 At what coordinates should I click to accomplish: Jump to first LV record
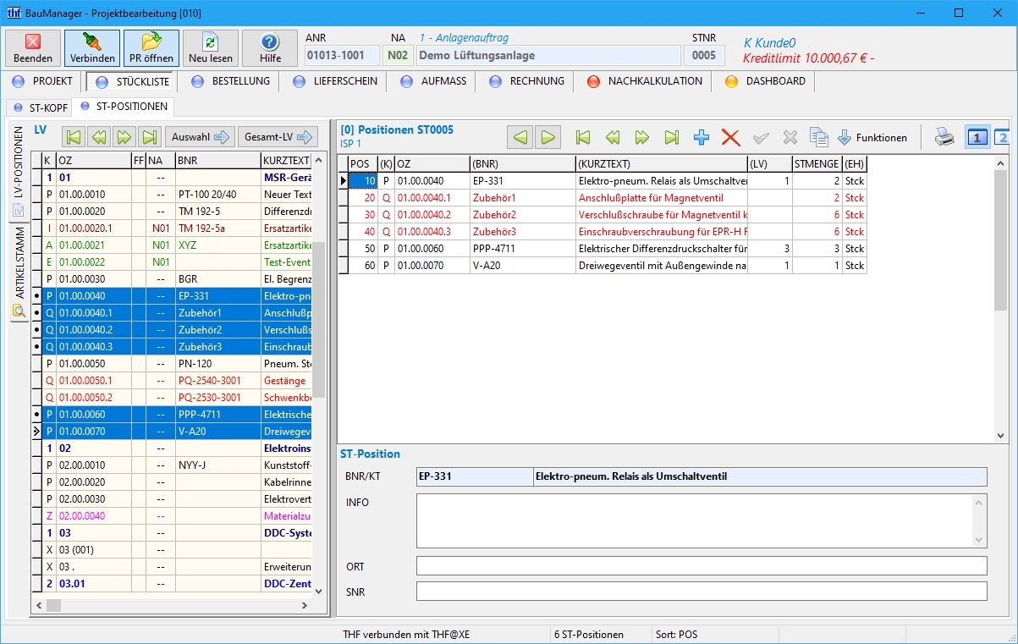tap(74, 137)
